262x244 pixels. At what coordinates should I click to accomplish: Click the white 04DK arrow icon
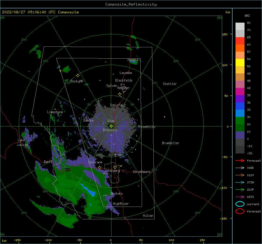coord(240,168)
